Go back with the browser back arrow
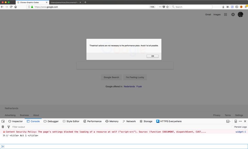This screenshot has width=248, height=149. (2, 7)
